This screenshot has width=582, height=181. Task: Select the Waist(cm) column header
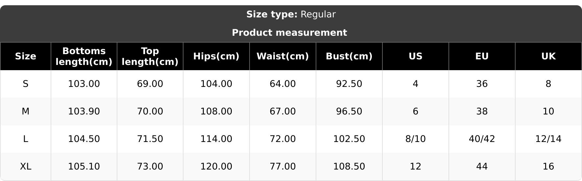pyautogui.click(x=282, y=56)
